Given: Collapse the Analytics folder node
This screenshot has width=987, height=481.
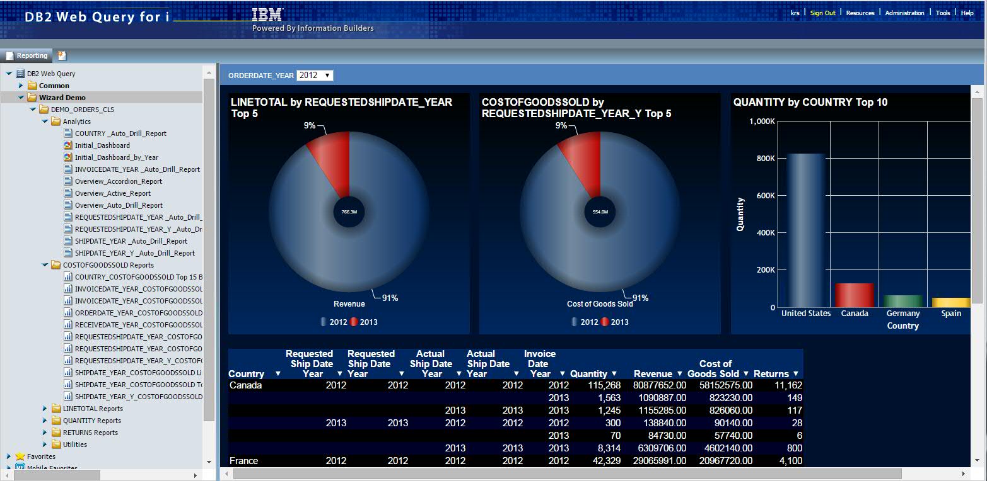Looking at the screenshot, I should point(45,122).
